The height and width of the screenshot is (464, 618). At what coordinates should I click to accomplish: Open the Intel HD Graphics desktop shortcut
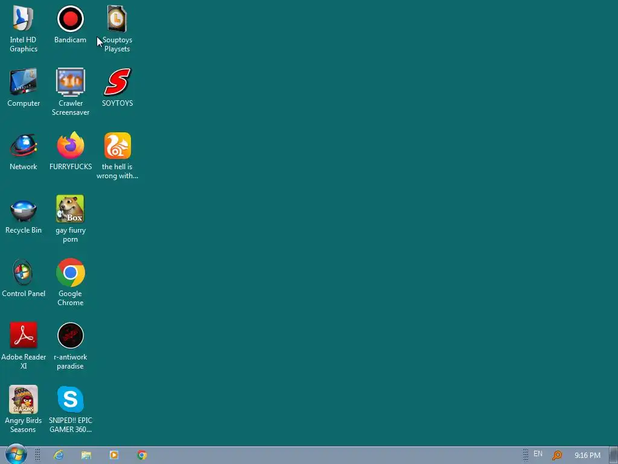(x=24, y=28)
